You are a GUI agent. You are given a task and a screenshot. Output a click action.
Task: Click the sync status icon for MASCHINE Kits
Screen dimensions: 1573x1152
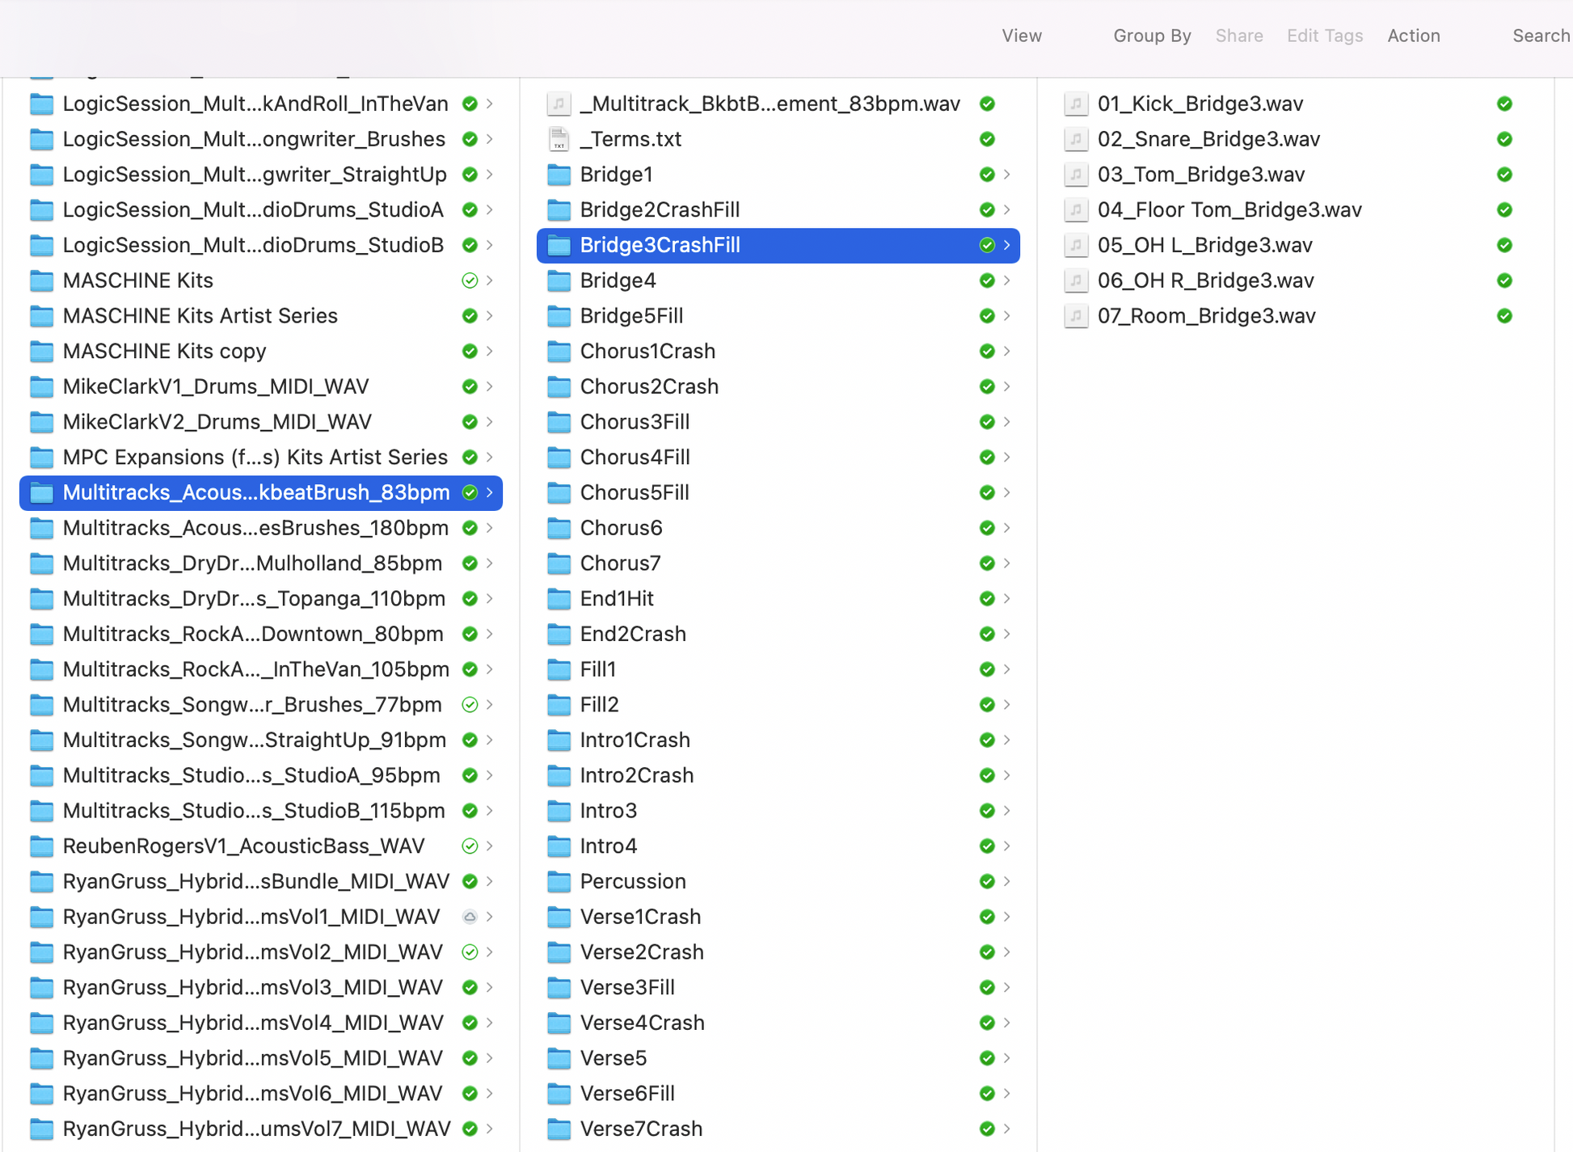[470, 281]
